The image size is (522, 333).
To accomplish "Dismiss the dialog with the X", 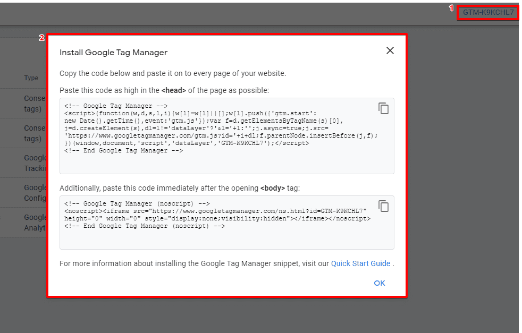I will click(x=390, y=50).
